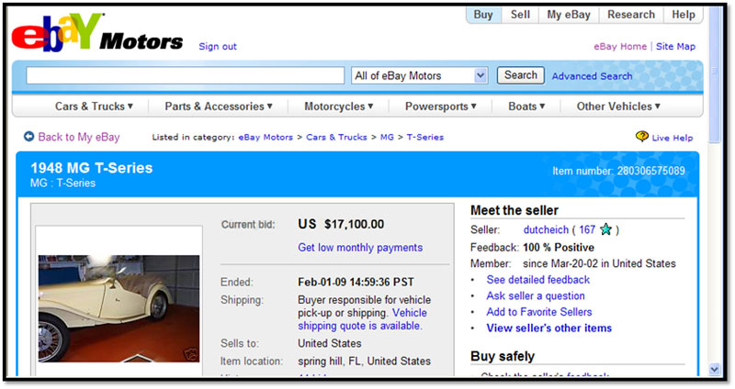Click the Meet the seller heading
This screenshot has height=389, width=735.
[514, 211]
